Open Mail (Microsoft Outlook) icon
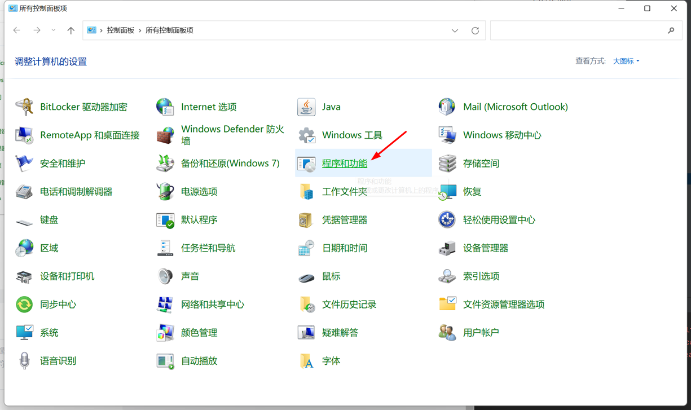The image size is (691, 410). (x=447, y=107)
